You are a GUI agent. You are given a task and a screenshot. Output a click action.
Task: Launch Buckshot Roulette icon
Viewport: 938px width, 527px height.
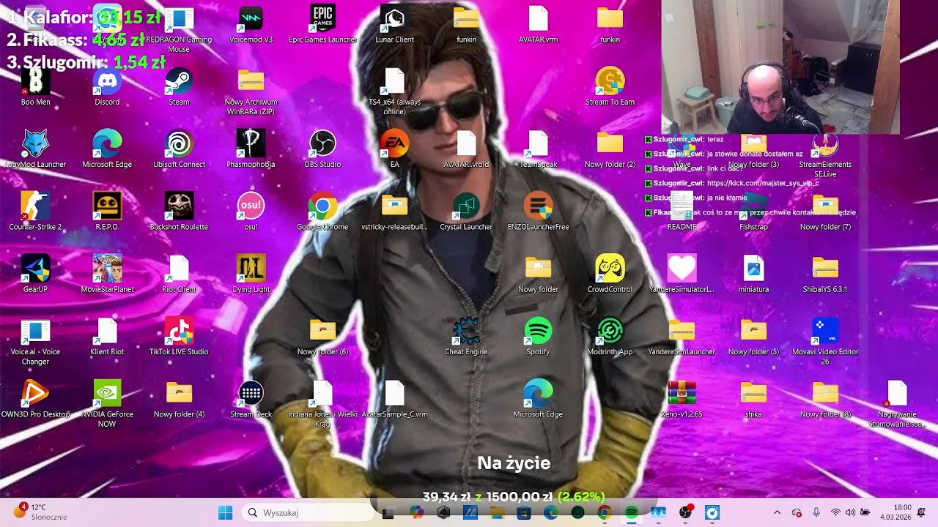pyautogui.click(x=179, y=212)
